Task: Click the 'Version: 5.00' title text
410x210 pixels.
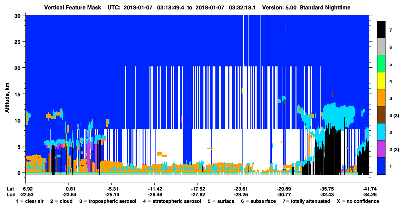Action: point(280,8)
